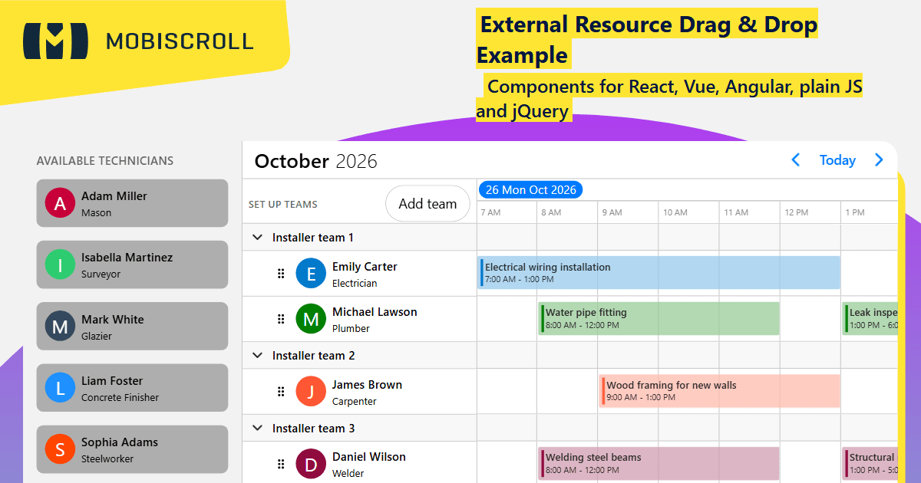Viewport: 921px width, 483px height.
Task: Click the 10 AM time header
Action: pyautogui.click(x=675, y=212)
